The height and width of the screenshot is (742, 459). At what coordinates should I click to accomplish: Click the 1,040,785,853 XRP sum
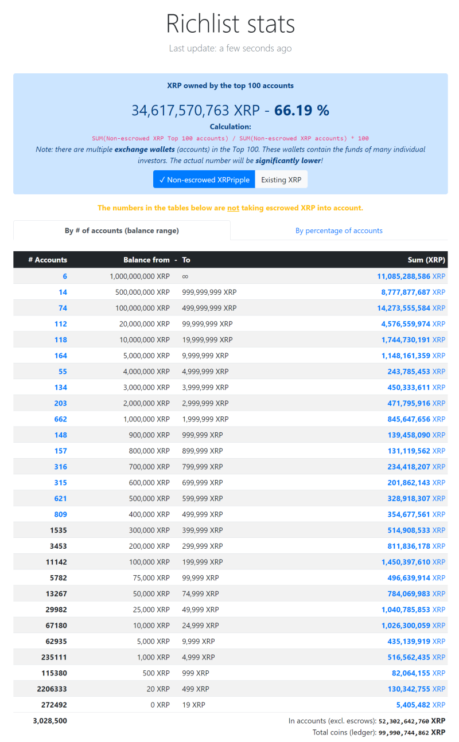point(413,610)
